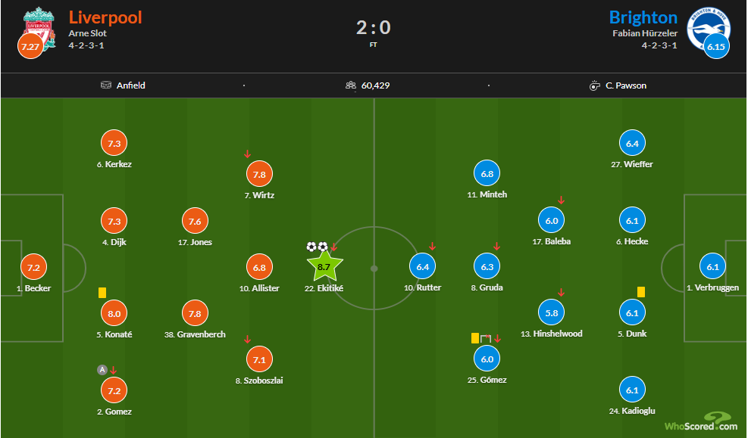Image resolution: width=748 pixels, height=438 pixels.
Task: Select Hinshelwood's 5.8 rating circle
Action: [x=552, y=312]
